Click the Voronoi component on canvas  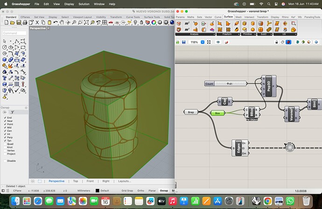click(x=291, y=113)
